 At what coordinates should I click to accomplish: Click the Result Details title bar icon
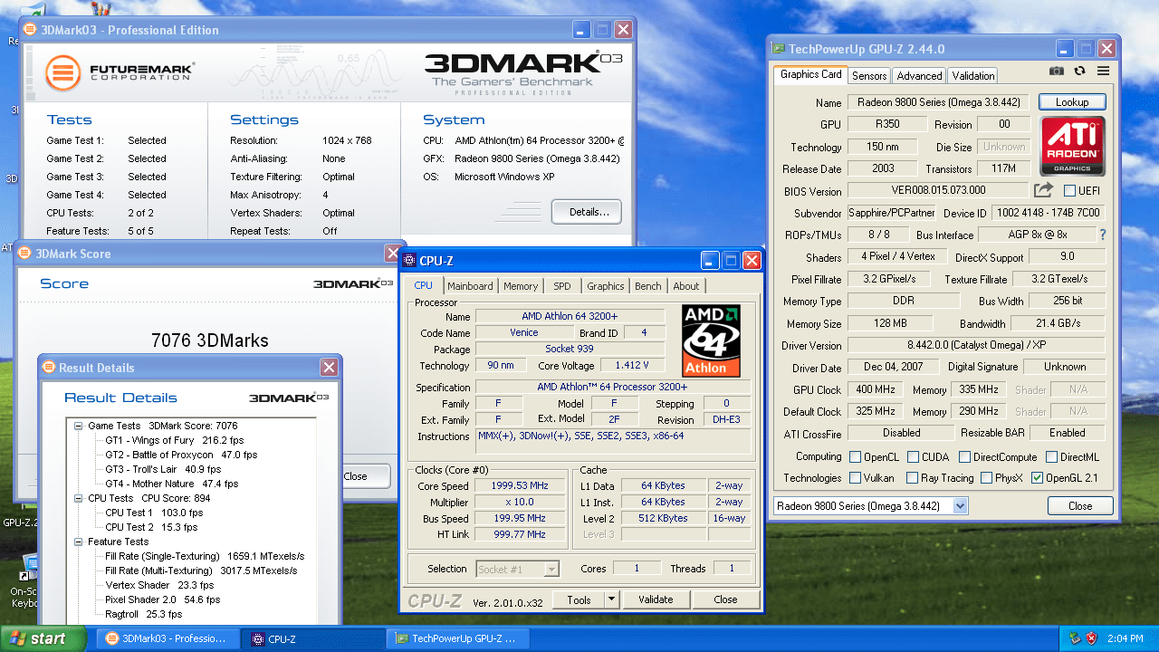tap(49, 368)
